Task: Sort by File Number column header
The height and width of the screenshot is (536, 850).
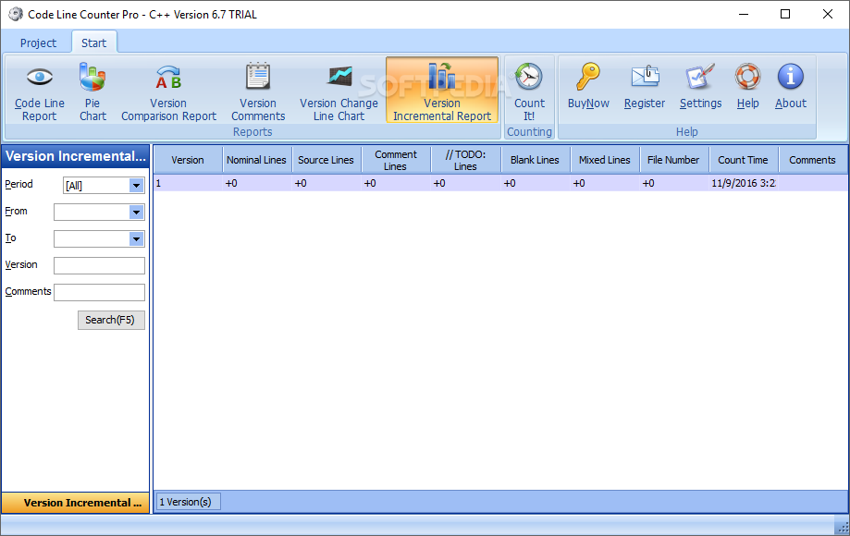Action: click(674, 160)
